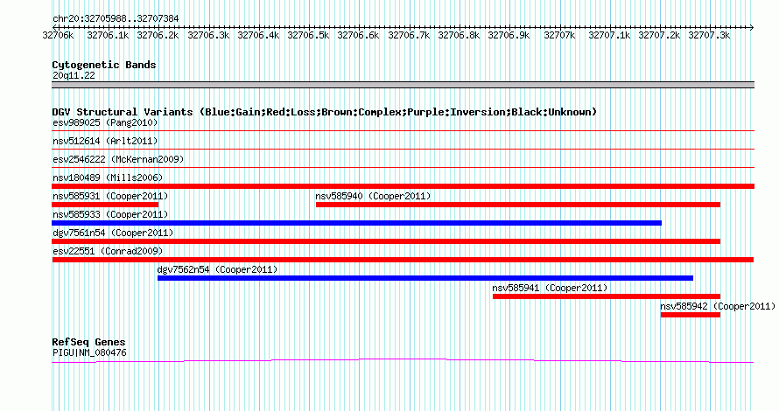This screenshot has height=411, width=779.
Task: Click the red nsv585940 loss bar
Action: [517, 205]
